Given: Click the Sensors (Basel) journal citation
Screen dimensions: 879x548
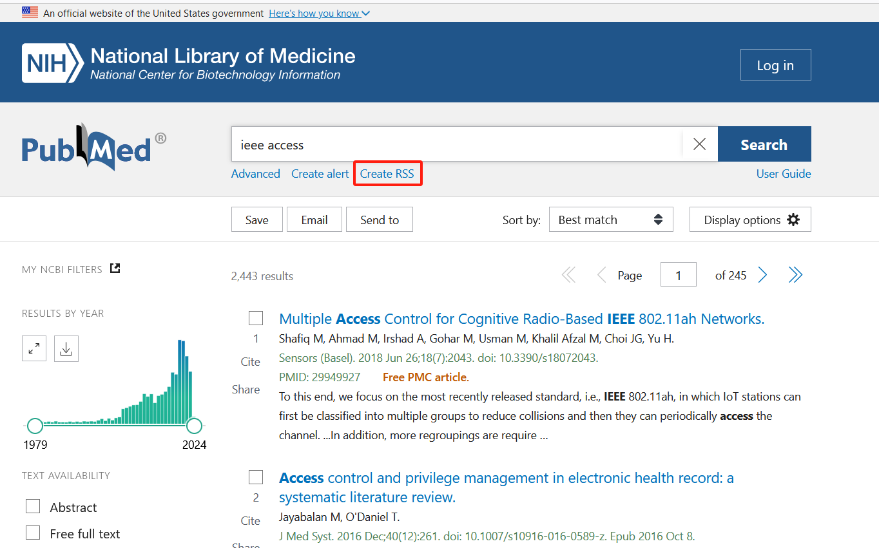Looking at the screenshot, I should 439,358.
